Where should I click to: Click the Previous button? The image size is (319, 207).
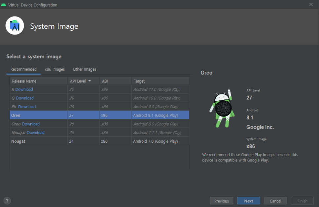pos(222,201)
